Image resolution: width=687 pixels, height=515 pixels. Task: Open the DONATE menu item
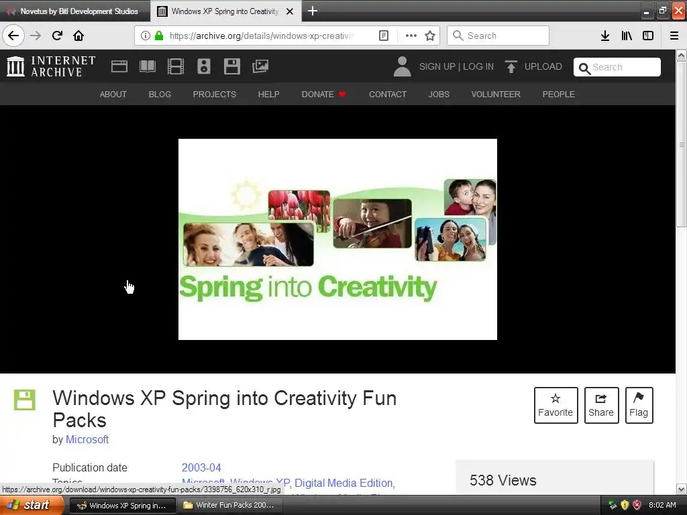[x=323, y=94]
